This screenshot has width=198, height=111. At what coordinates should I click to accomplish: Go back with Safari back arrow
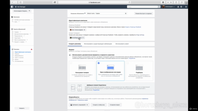12,2
